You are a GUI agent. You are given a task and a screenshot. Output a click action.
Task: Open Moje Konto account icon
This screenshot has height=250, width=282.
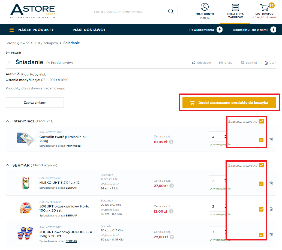click(205, 7)
